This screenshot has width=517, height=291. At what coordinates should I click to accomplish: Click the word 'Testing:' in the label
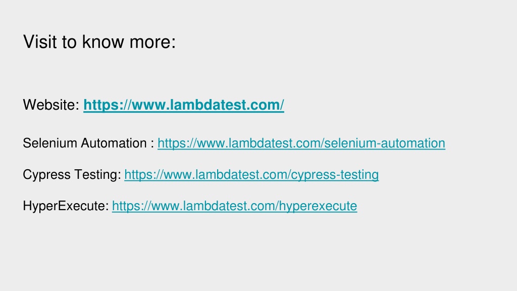[x=97, y=175]
